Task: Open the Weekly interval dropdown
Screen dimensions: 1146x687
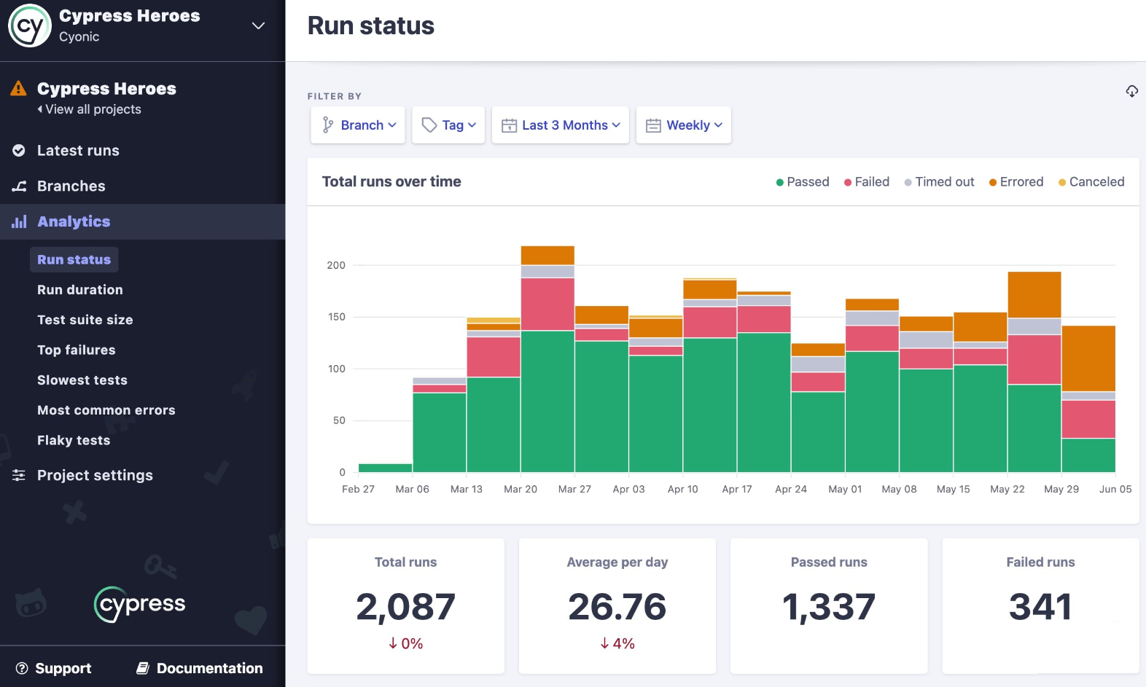Action: (x=684, y=125)
